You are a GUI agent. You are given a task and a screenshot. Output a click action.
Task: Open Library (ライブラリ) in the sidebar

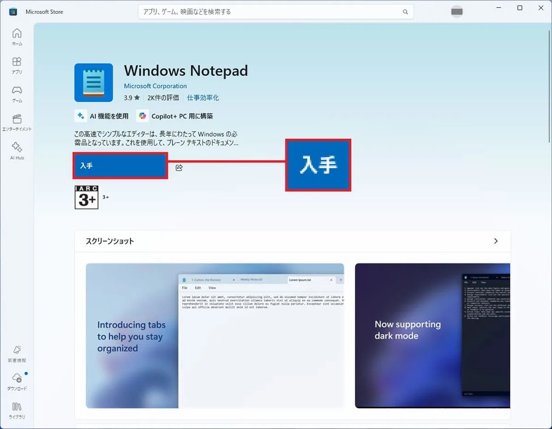[x=17, y=410]
